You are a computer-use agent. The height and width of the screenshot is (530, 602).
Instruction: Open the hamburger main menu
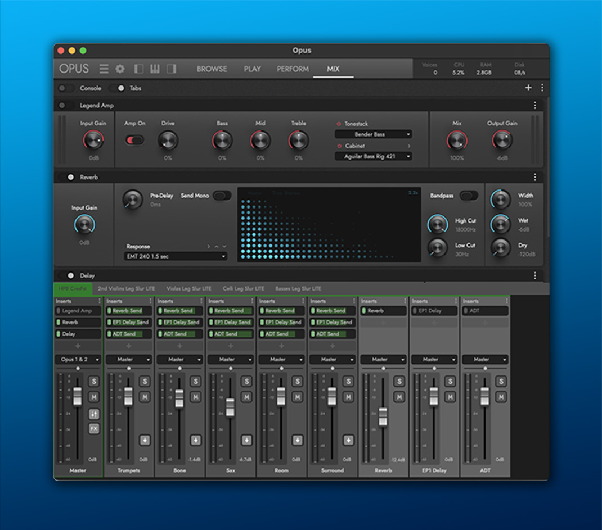click(104, 69)
